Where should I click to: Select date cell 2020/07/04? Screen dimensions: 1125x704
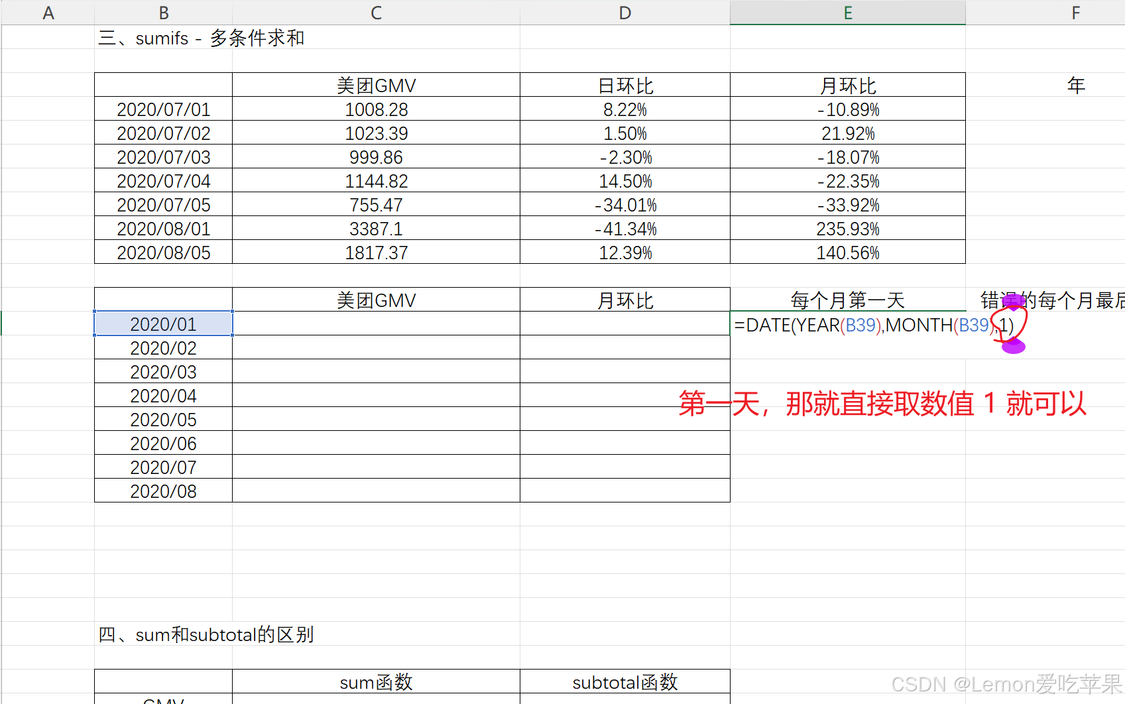[164, 180]
